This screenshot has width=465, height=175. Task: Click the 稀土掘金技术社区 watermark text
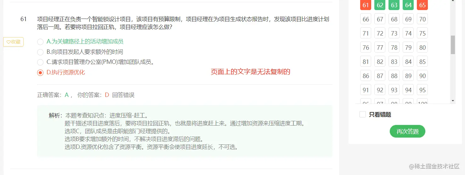(434, 166)
